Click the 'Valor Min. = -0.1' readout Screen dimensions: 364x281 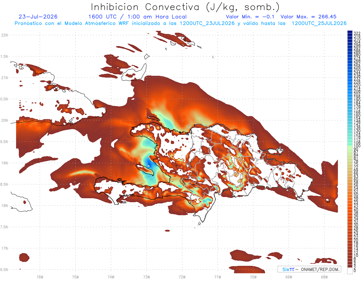[x=250, y=17]
